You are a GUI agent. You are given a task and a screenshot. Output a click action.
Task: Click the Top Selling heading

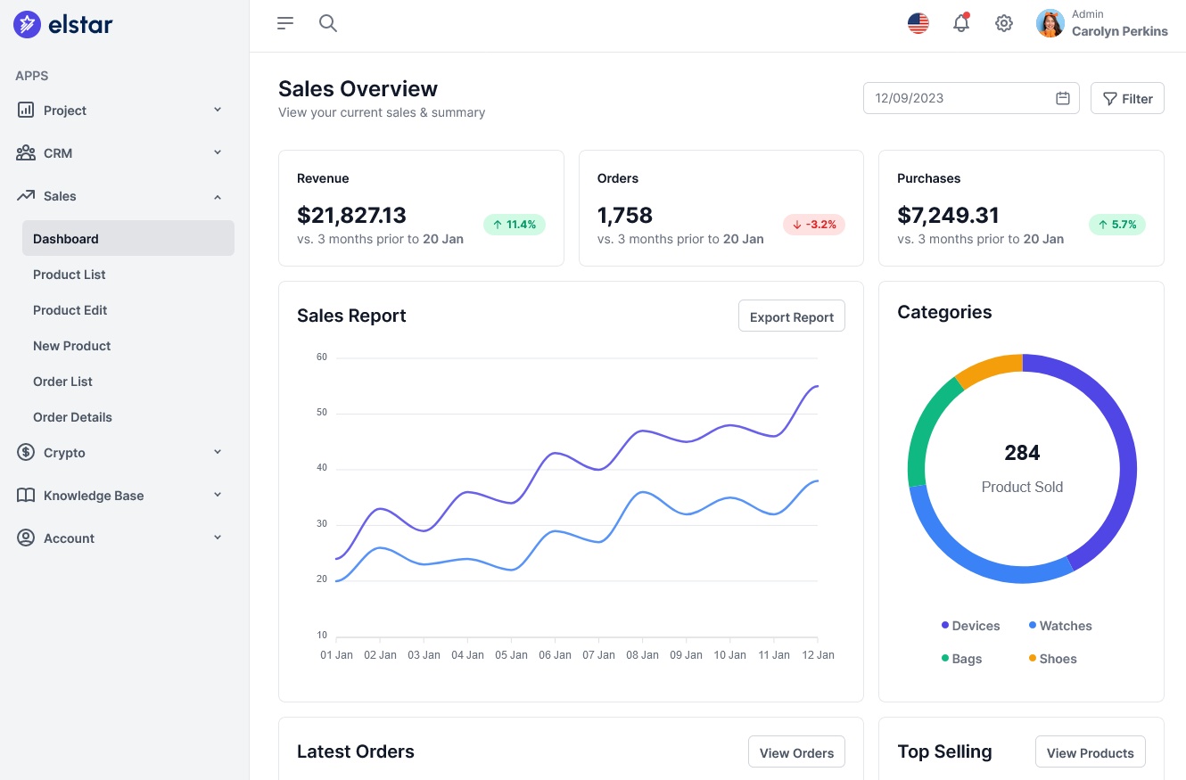click(944, 751)
